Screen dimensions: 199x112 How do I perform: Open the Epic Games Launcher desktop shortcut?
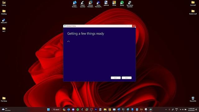coord(130,4)
